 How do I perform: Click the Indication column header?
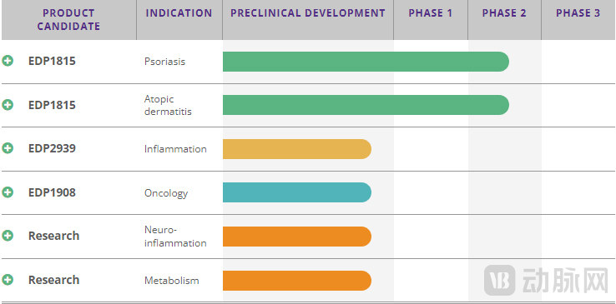tap(179, 13)
